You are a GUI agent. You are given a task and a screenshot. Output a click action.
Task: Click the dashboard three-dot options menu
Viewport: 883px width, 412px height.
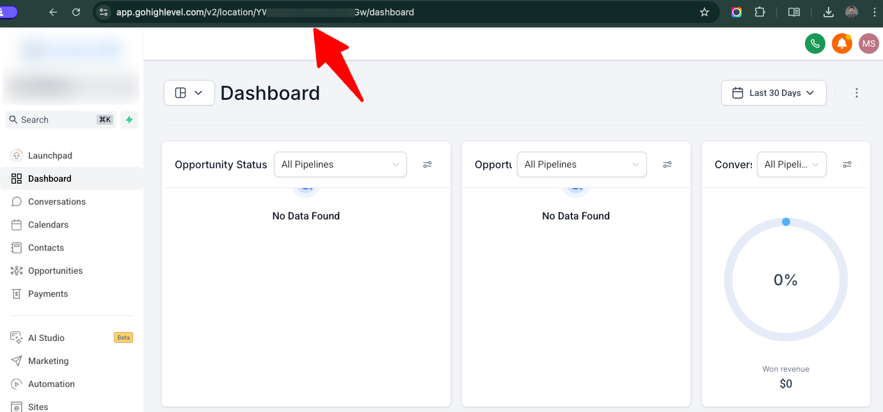(x=857, y=93)
